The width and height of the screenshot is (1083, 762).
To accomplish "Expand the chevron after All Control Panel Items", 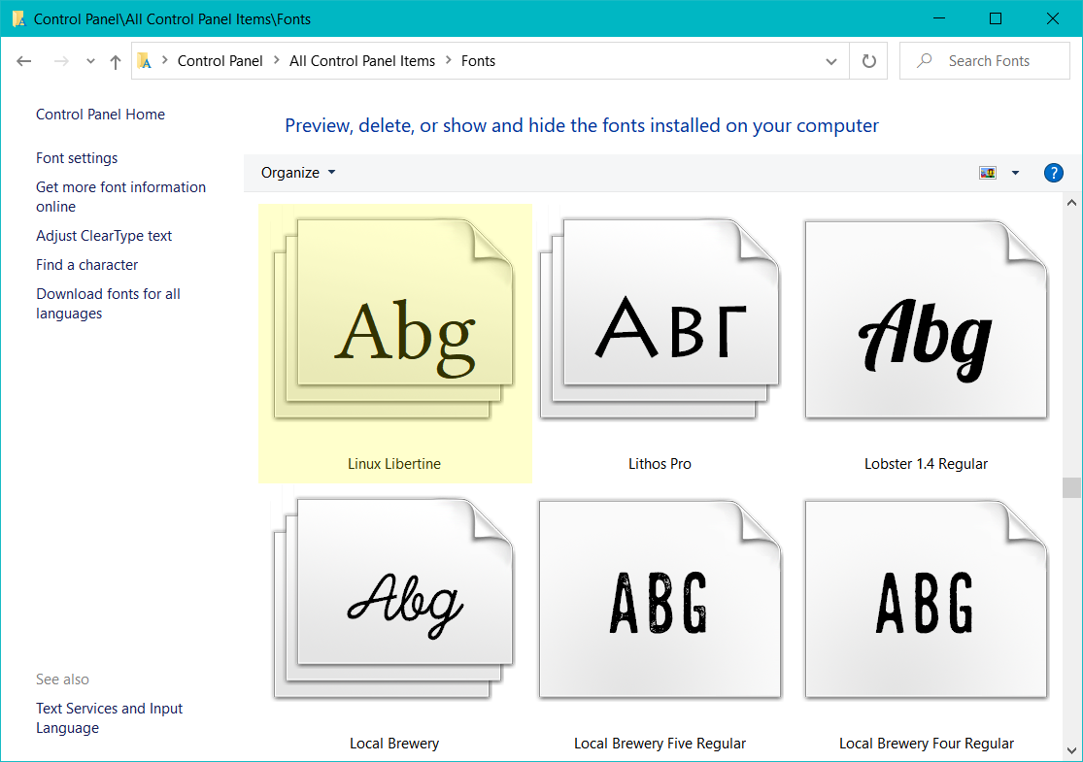I will 449,60.
